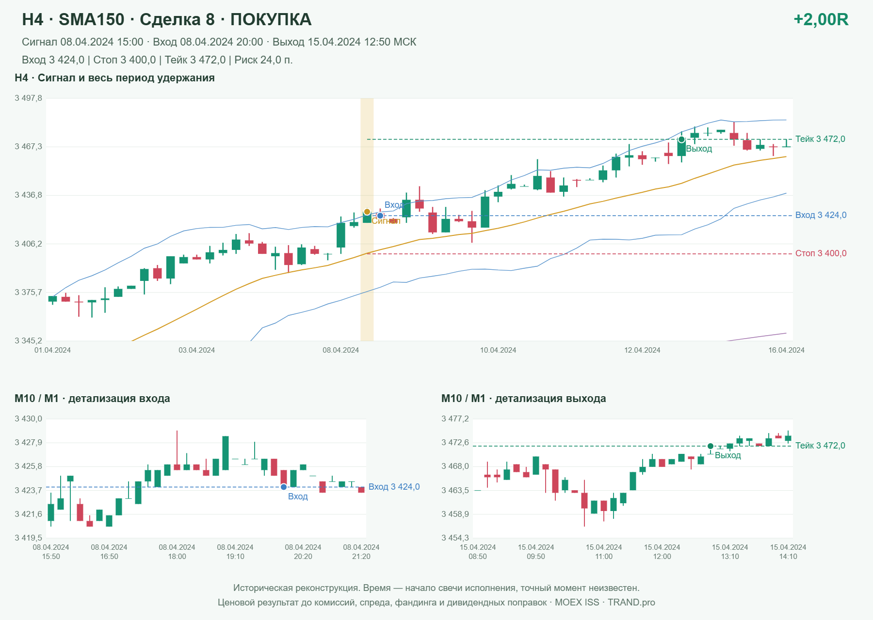
Task: Click 'Тейк 3 472,0' label in exit detail chart
Action: (x=820, y=446)
